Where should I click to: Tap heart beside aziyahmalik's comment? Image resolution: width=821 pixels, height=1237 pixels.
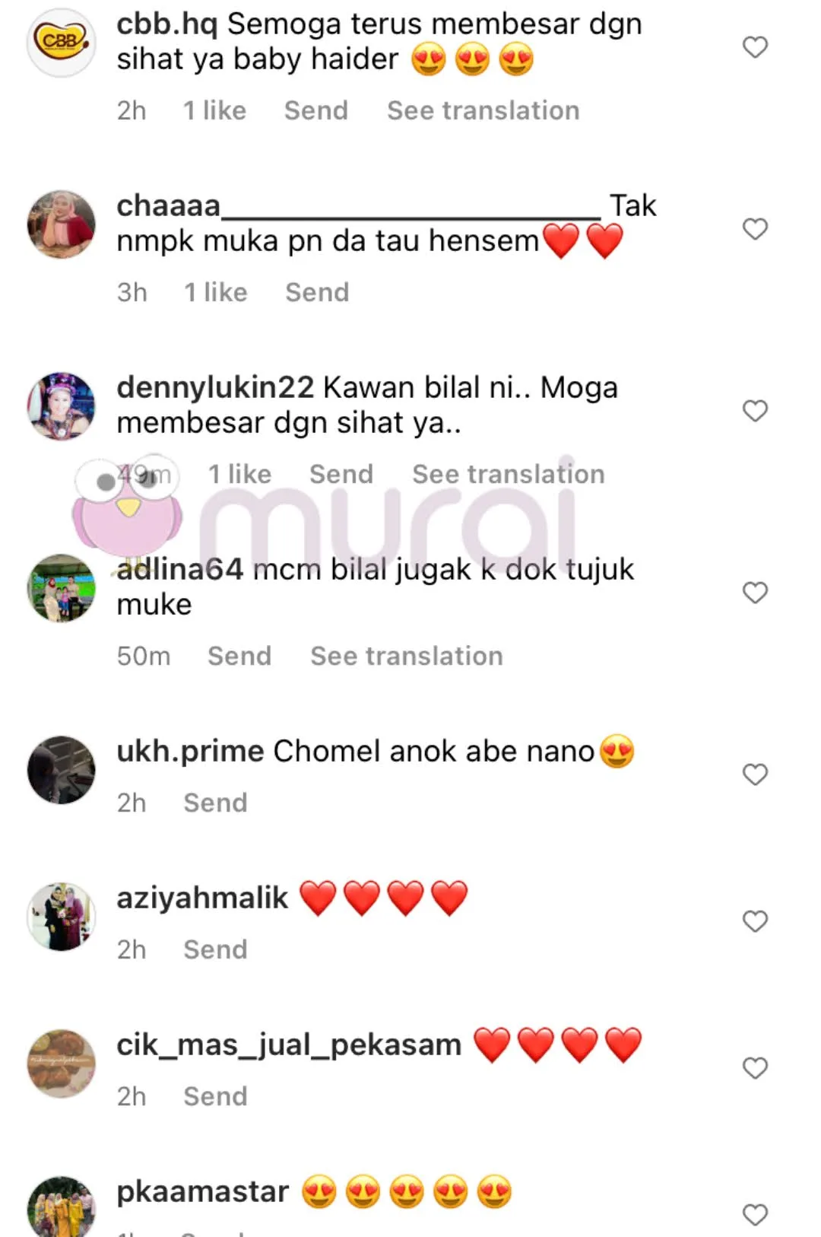tap(755, 921)
